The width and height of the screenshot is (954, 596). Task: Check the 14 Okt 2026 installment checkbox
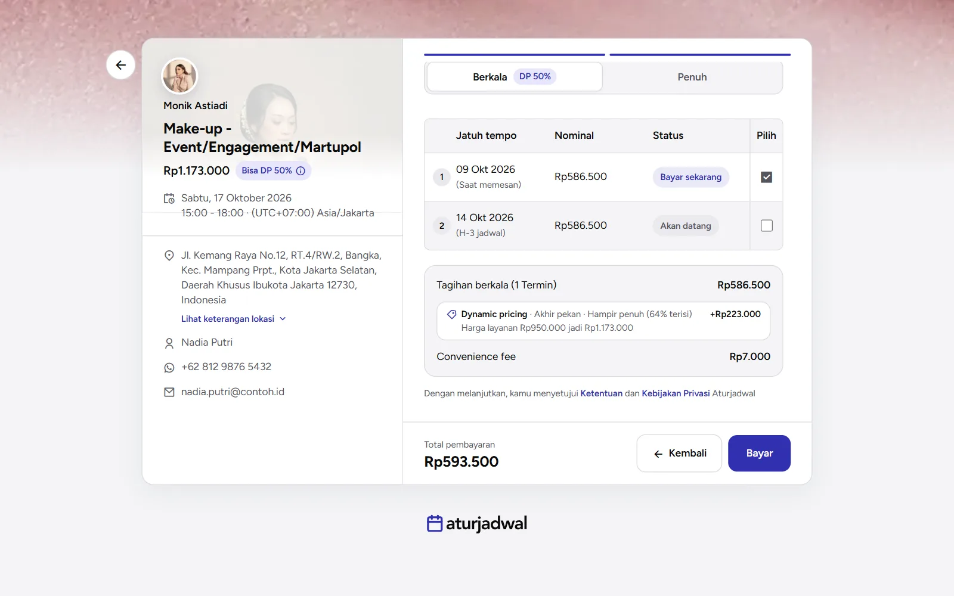tap(767, 225)
